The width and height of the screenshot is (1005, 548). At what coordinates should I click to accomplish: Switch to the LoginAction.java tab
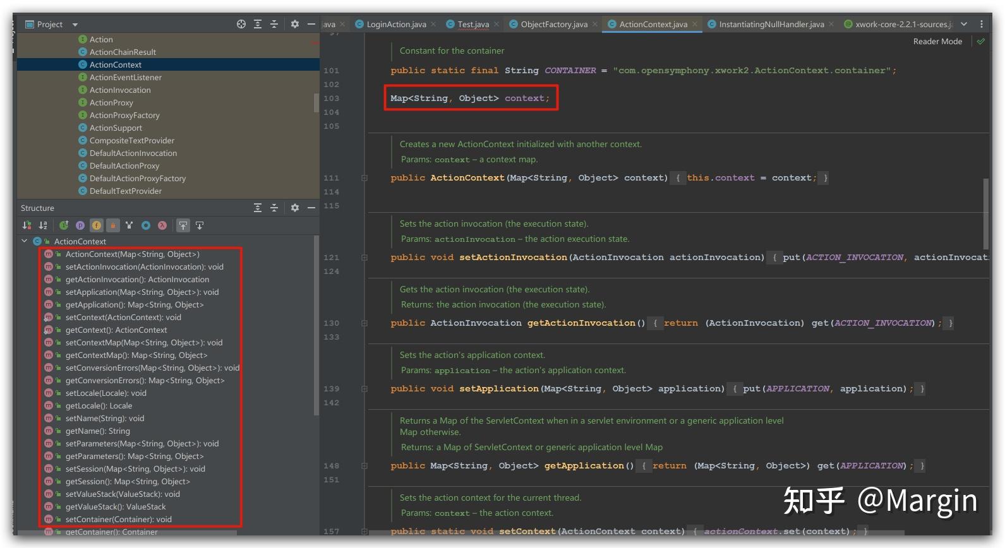[396, 25]
